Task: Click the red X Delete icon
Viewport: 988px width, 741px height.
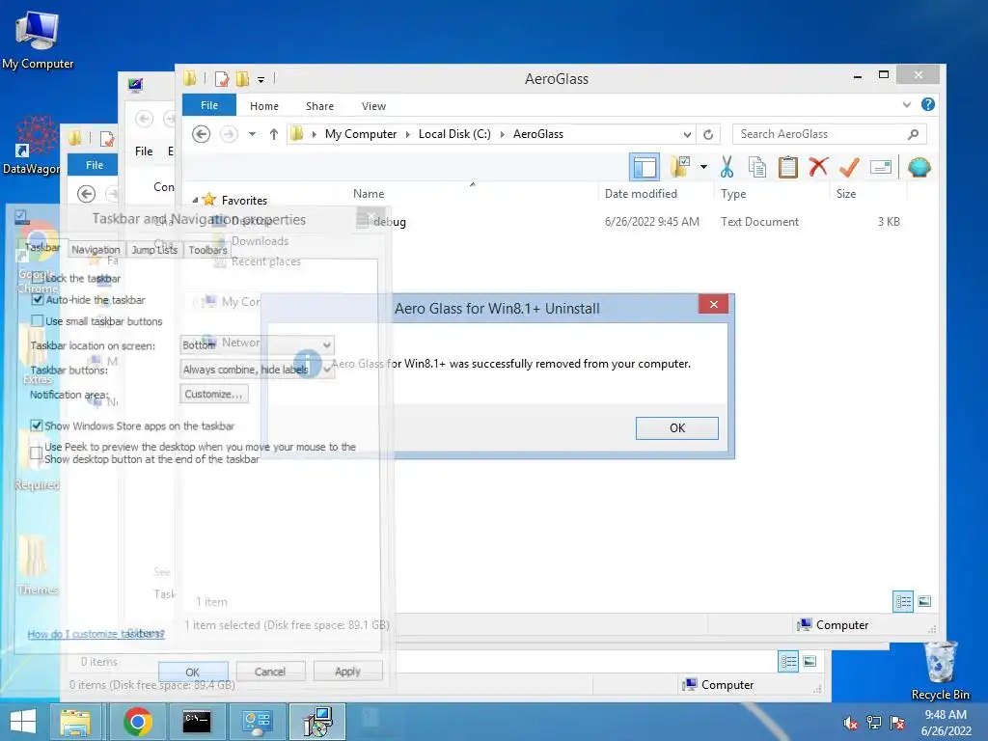Action: [x=818, y=167]
